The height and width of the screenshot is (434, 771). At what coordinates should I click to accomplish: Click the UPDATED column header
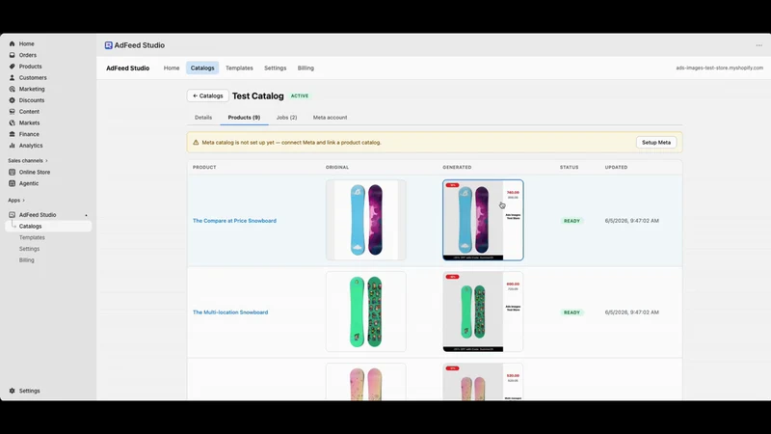pyautogui.click(x=616, y=167)
